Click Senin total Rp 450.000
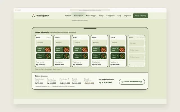 (41, 65)
